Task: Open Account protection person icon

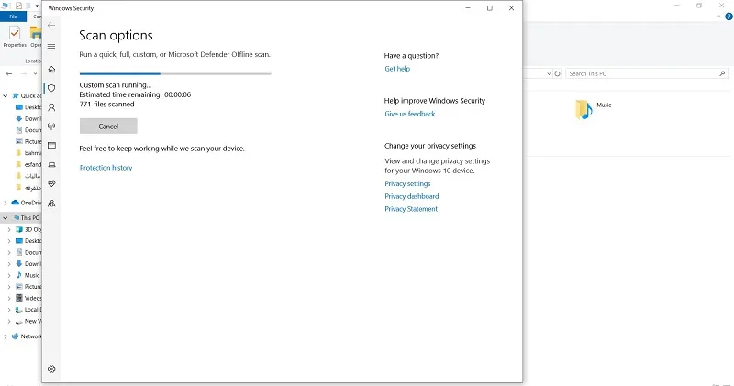Action: pyautogui.click(x=51, y=107)
